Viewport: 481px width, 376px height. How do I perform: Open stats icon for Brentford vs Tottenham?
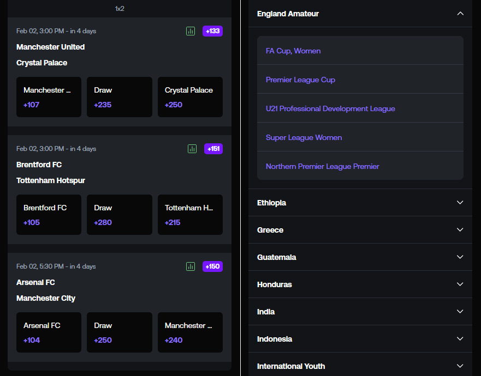click(x=192, y=149)
